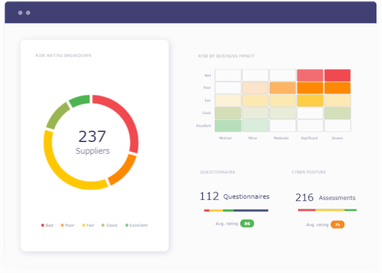Select the empty heatmap cell for Bad and Minimal
382x273 pixels.
coord(228,75)
